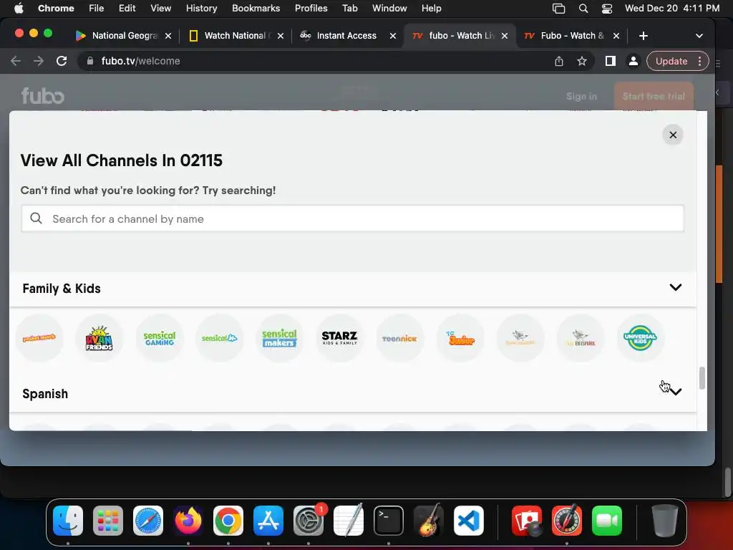Select the Sensical Makers channel logo
The width and height of the screenshot is (733, 550).
pyautogui.click(x=280, y=338)
